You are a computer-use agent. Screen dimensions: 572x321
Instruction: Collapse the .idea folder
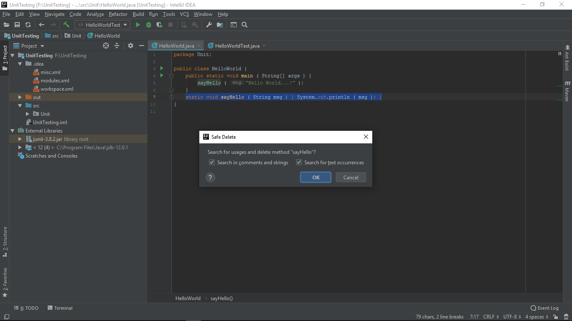click(20, 64)
